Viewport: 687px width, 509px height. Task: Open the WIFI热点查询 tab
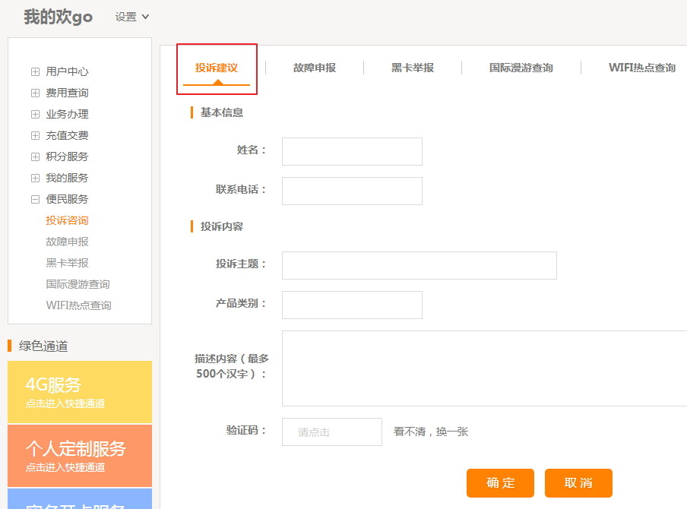tap(641, 68)
